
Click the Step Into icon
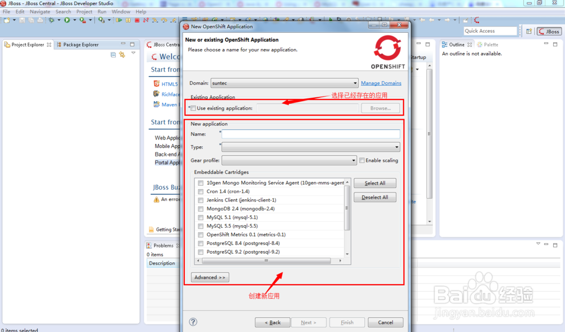click(155, 20)
